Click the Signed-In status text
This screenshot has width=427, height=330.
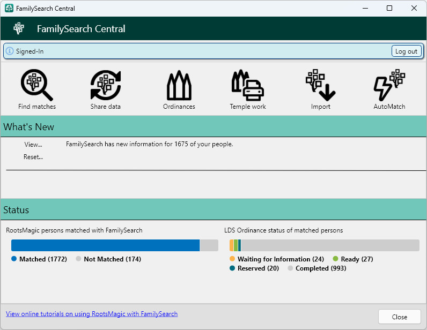pyautogui.click(x=30, y=51)
